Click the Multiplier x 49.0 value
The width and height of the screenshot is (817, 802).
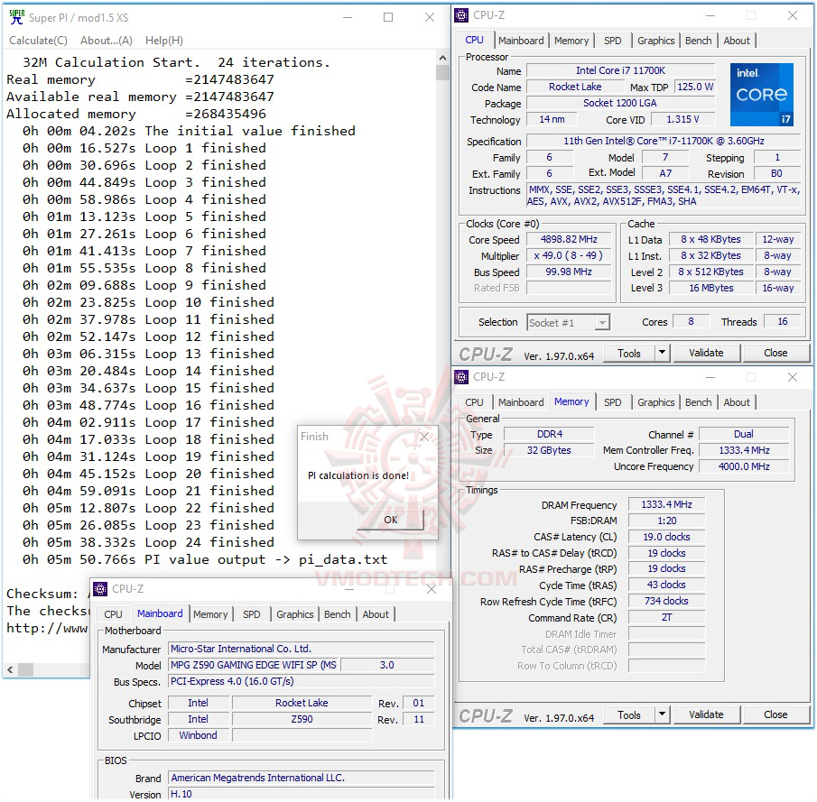pos(569,255)
